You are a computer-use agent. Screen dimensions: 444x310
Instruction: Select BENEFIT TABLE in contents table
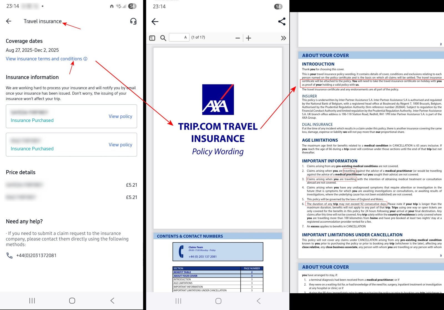click(182, 272)
